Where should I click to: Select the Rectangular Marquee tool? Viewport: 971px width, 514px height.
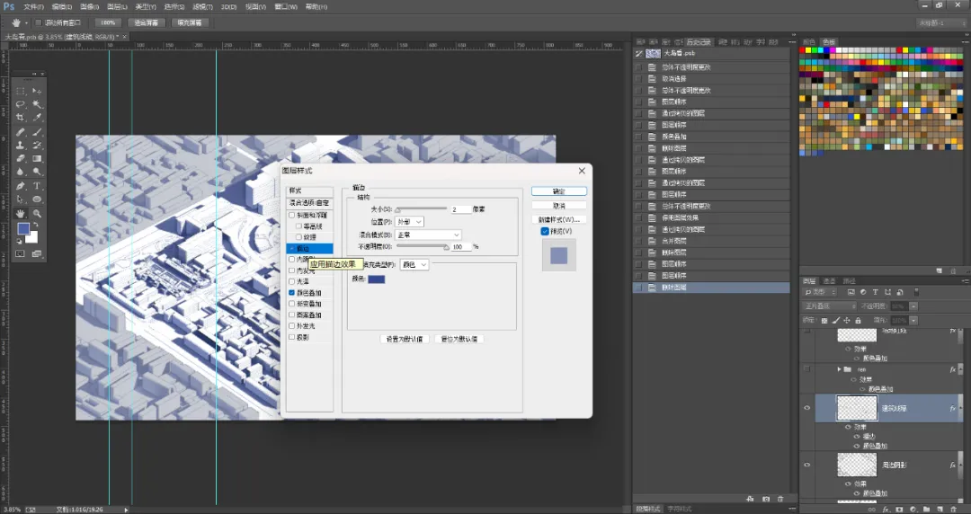tap(21, 91)
